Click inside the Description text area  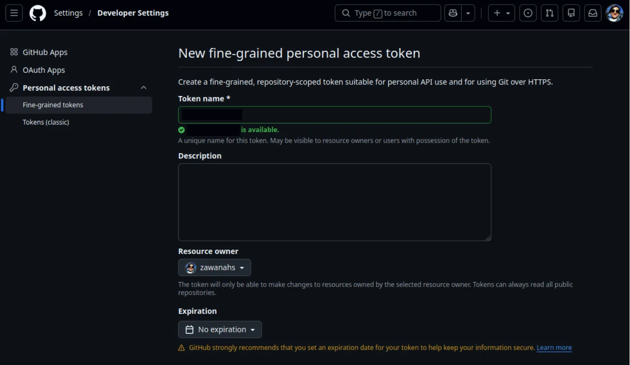pyautogui.click(x=335, y=202)
